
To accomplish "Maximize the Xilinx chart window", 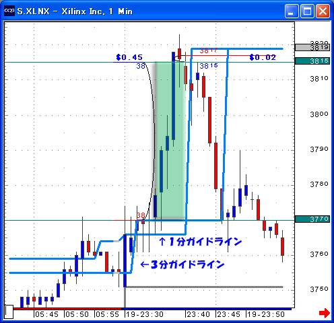I will pos(307,11).
